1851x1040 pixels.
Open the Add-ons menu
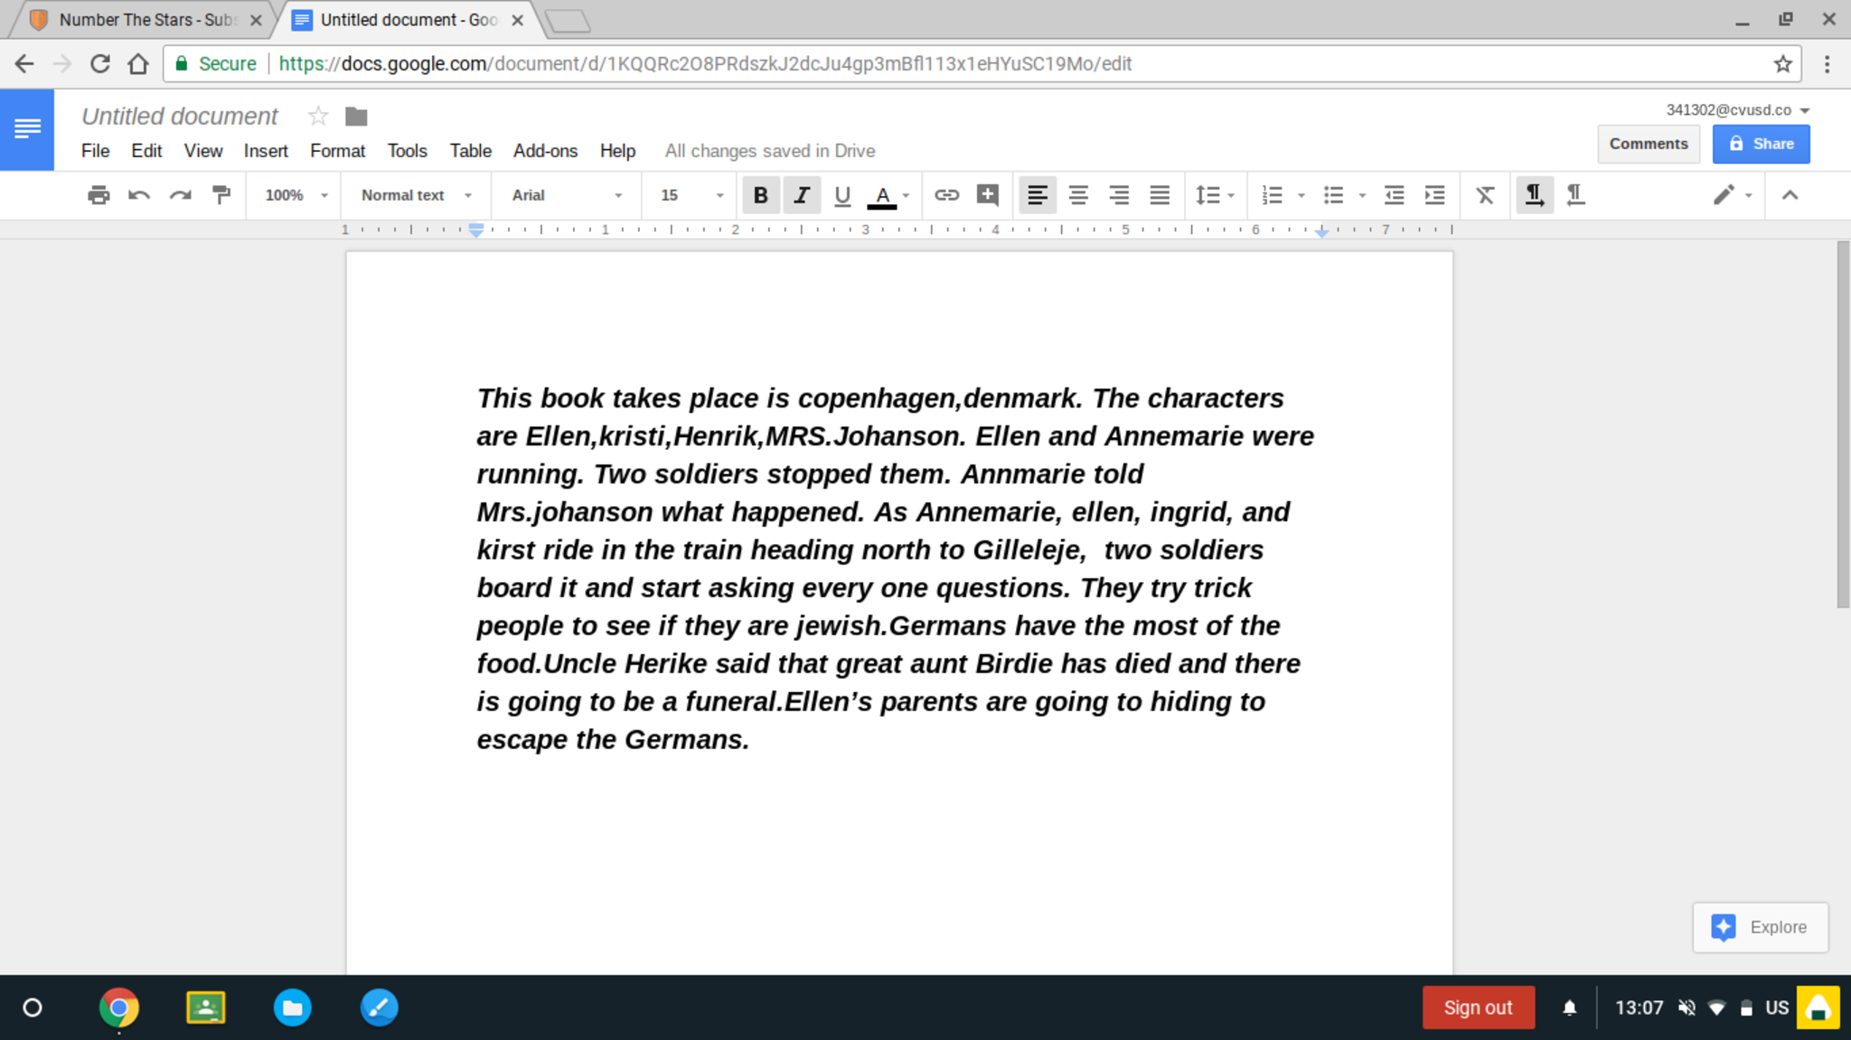pyautogui.click(x=545, y=151)
